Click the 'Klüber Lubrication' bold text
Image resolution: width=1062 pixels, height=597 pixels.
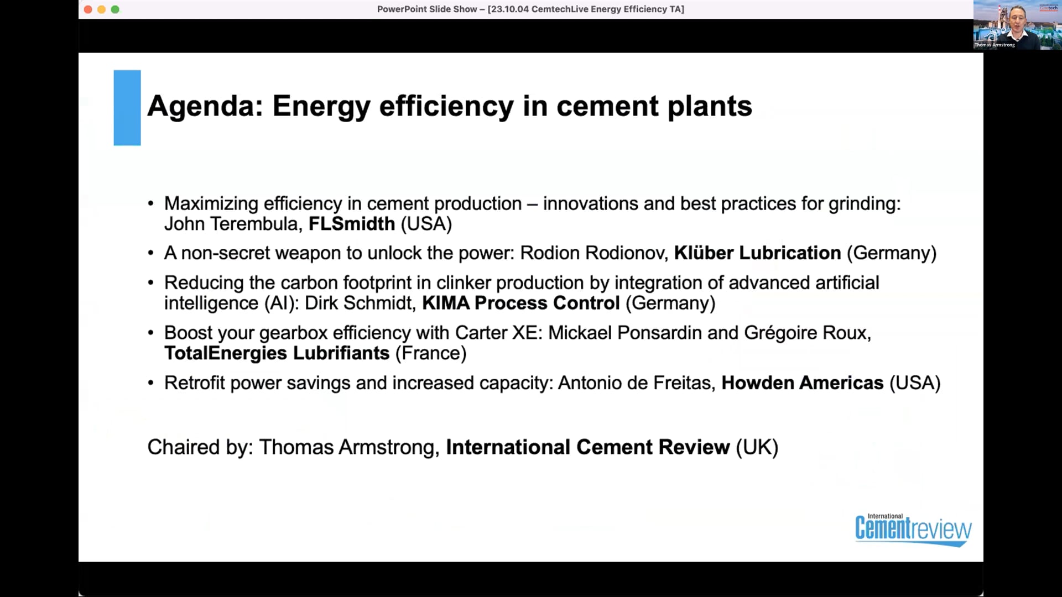(757, 253)
